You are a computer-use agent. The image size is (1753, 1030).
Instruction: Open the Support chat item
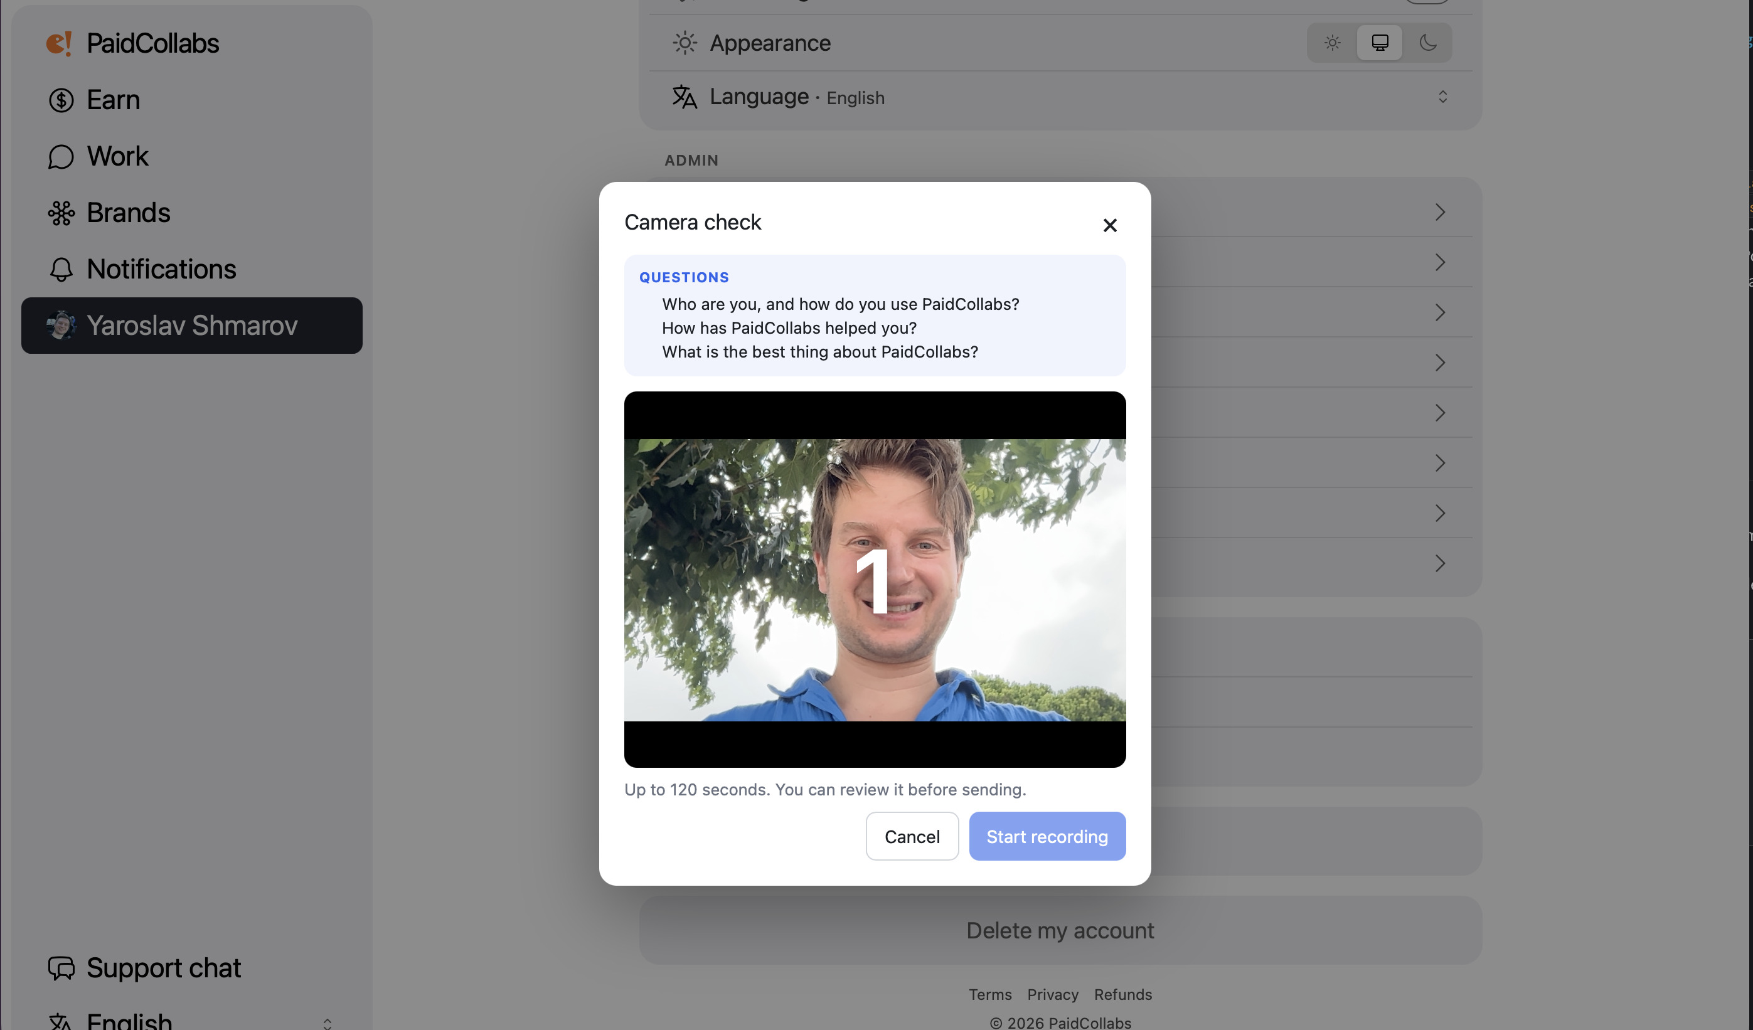191,968
